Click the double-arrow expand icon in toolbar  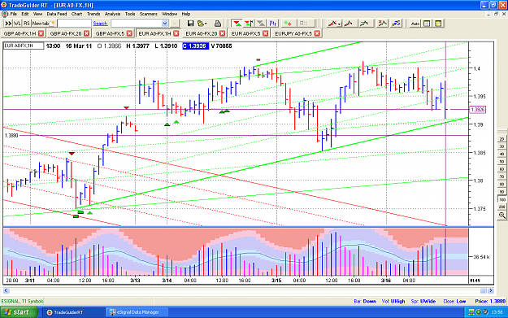click(x=8, y=24)
